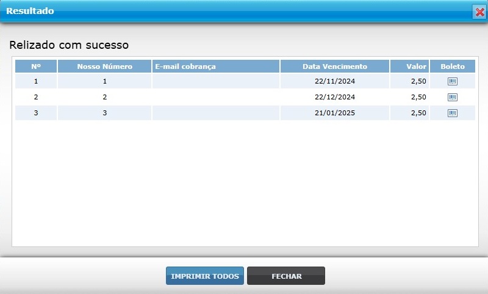This screenshot has height=294, width=488.
Task: Select the Valor column header
Action: [409, 66]
